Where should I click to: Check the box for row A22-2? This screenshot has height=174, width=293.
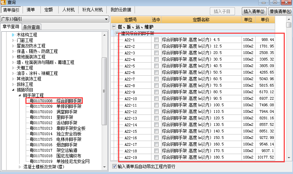point(156,46)
